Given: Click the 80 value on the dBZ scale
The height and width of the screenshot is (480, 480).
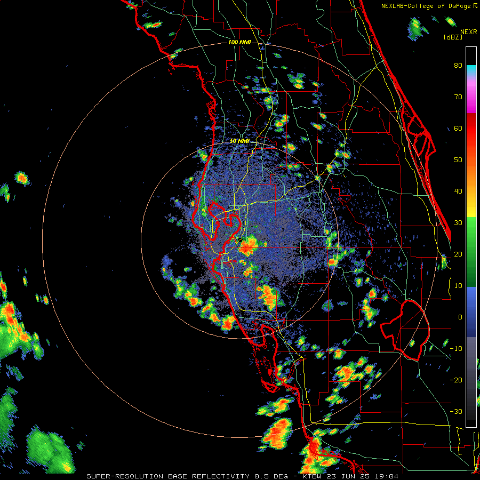Looking at the screenshot, I should 458,66.
